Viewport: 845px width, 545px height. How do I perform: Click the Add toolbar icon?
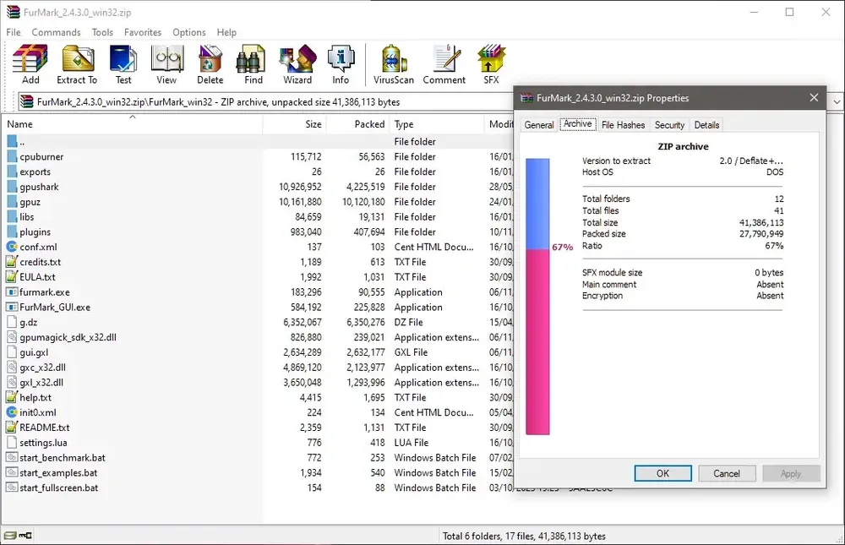(x=30, y=65)
